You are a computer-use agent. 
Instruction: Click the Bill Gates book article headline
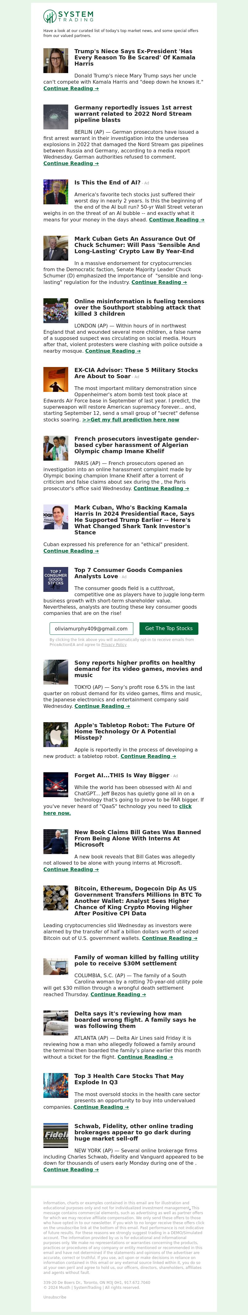coord(138,838)
